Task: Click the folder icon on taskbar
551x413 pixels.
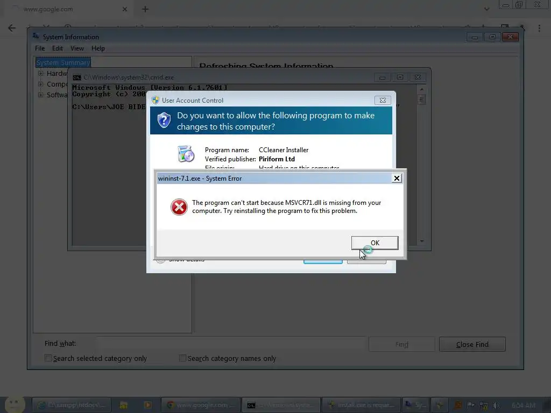Action: point(124,405)
